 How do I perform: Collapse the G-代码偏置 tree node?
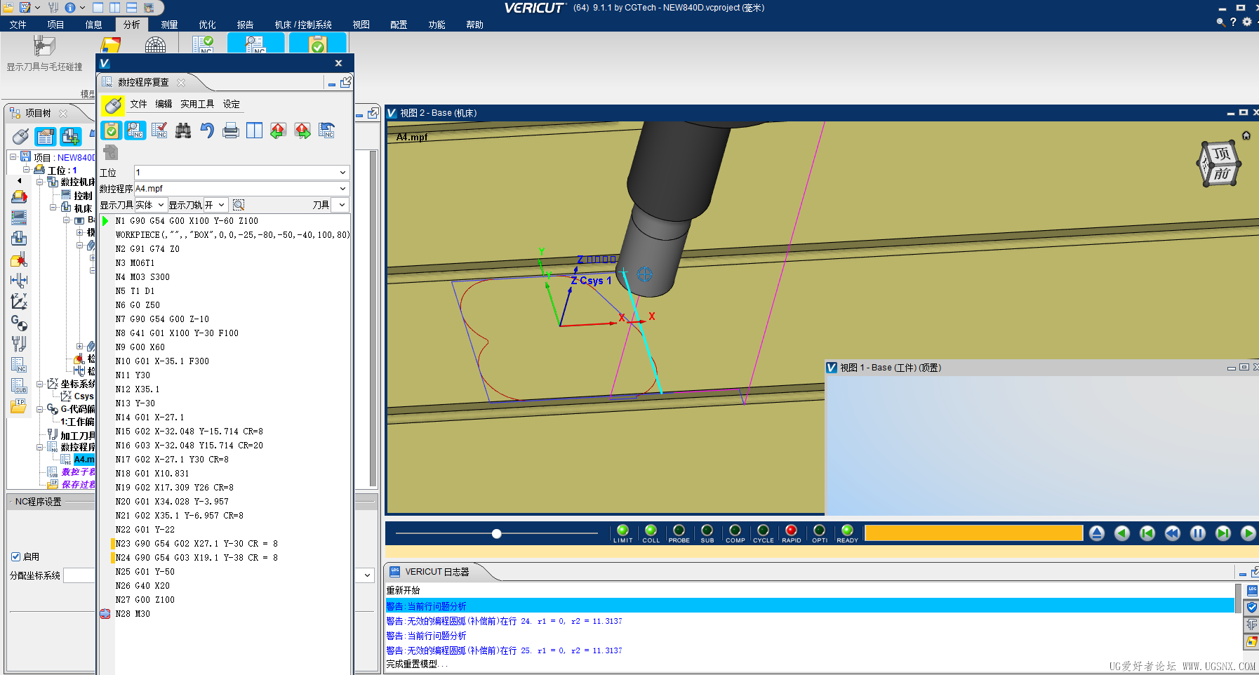[40, 409]
